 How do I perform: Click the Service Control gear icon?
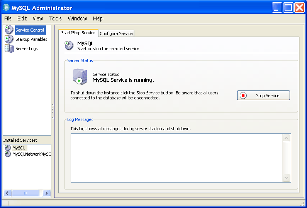[9, 30]
